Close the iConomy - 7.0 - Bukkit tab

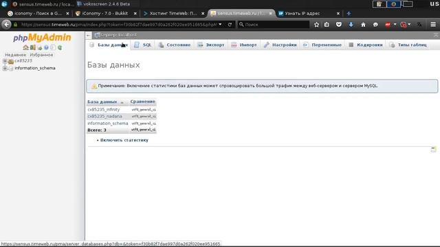135,13
